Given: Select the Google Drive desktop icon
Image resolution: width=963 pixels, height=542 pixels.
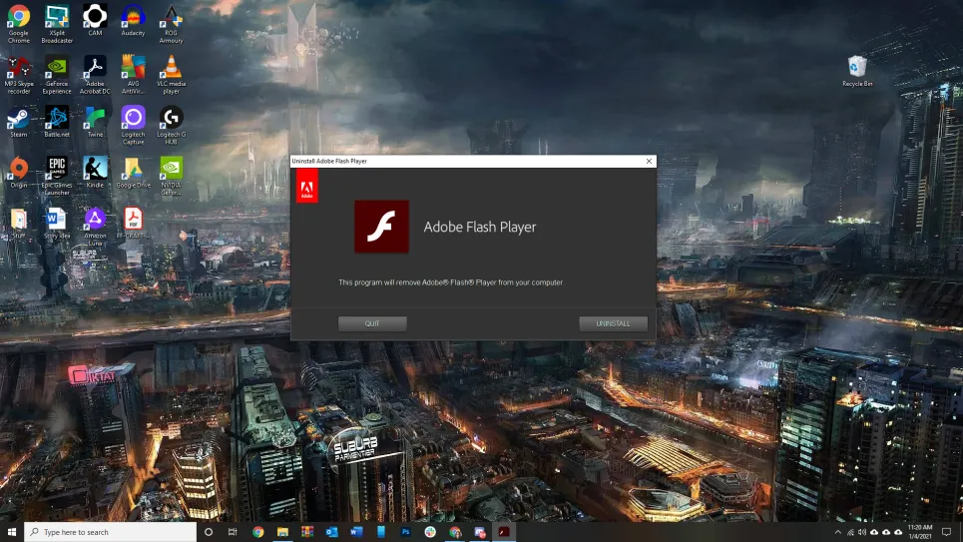Looking at the screenshot, I should (133, 173).
